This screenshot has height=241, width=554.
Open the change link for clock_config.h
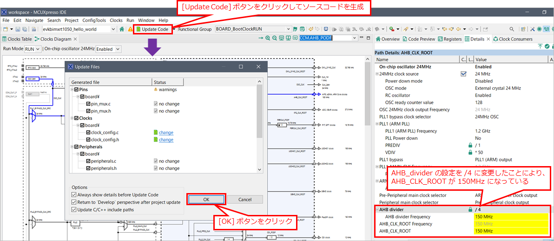[x=166, y=140]
